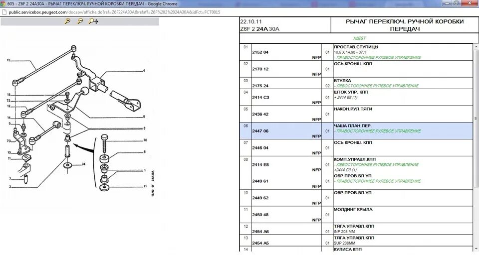Click the SUP 208MM remark text
Image resolution: width=479 pixels, height=255 pixels.
(x=344, y=243)
